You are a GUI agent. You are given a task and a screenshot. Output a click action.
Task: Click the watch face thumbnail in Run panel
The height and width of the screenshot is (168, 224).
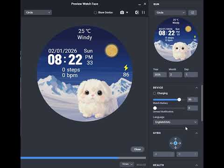(x=176, y=40)
